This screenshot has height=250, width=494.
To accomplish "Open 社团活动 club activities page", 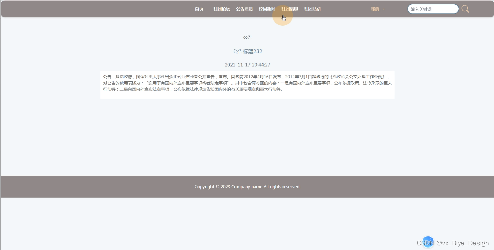I will (x=312, y=9).
